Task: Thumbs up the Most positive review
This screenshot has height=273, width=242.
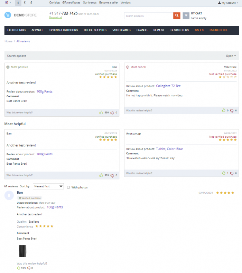Action: [101, 113]
